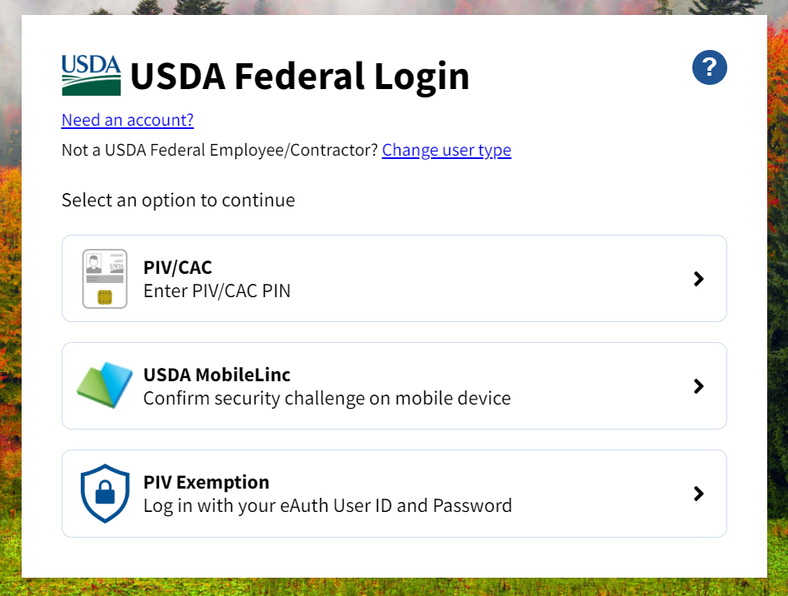This screenshot has height=596, width=788.
Task: Pick the PIV Exemption option title
Action: pyautogui.click(x=206, y=482)
